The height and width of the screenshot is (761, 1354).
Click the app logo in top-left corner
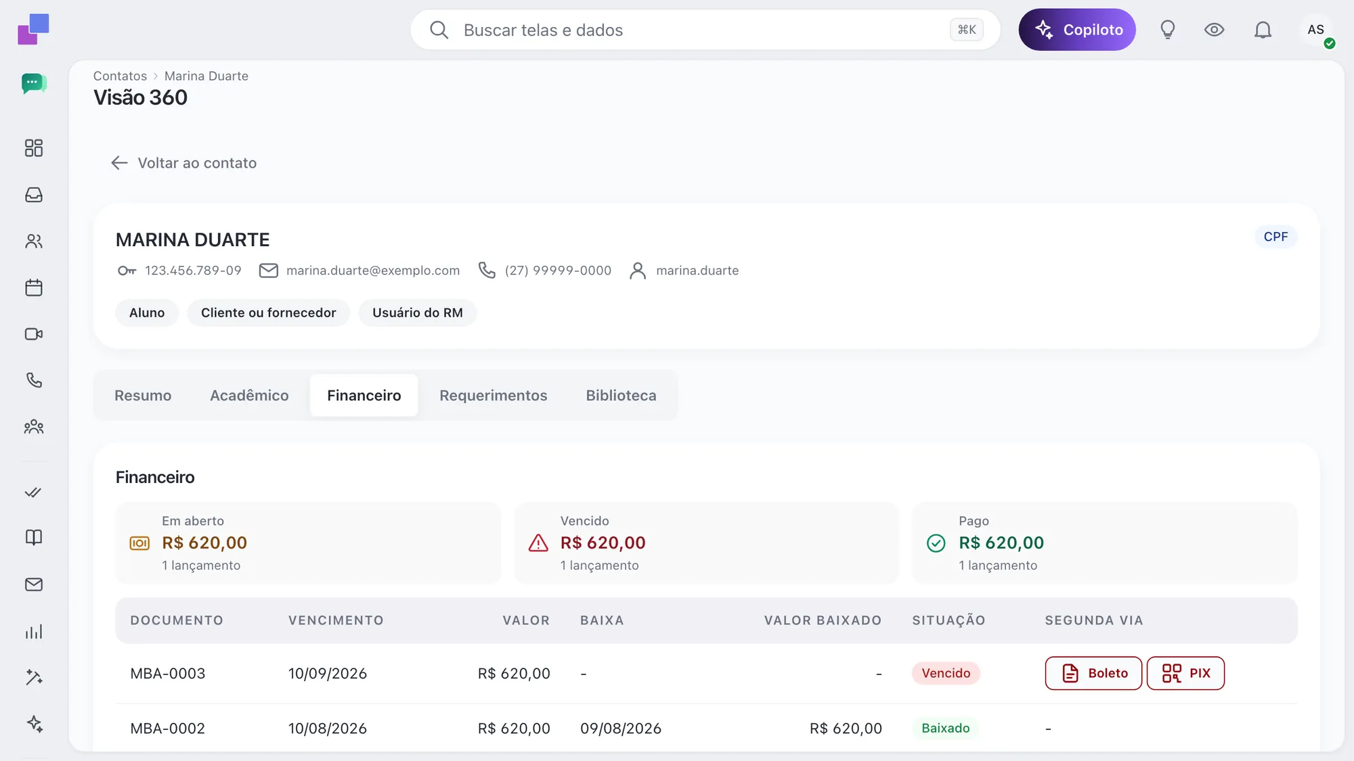pyautogui.click(x=33, y=29)
